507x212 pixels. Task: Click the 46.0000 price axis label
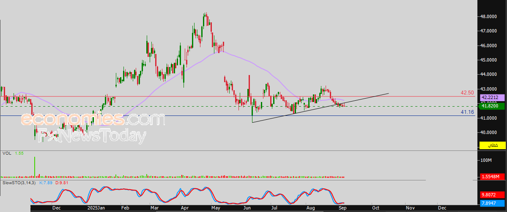click(488, 46)
